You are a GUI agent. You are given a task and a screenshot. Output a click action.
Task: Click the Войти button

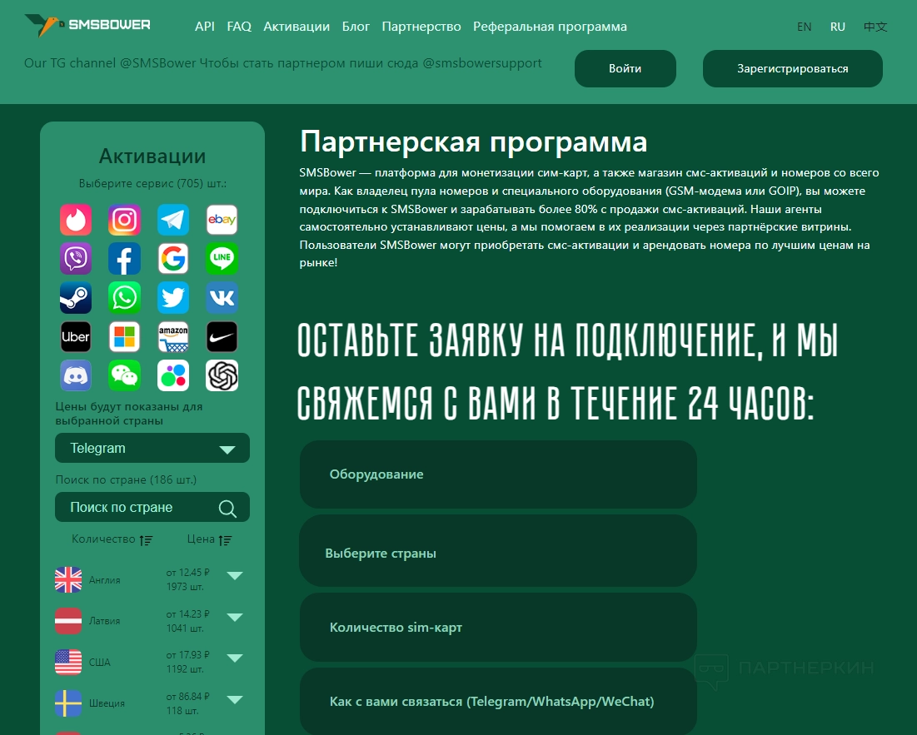[625, 68]
